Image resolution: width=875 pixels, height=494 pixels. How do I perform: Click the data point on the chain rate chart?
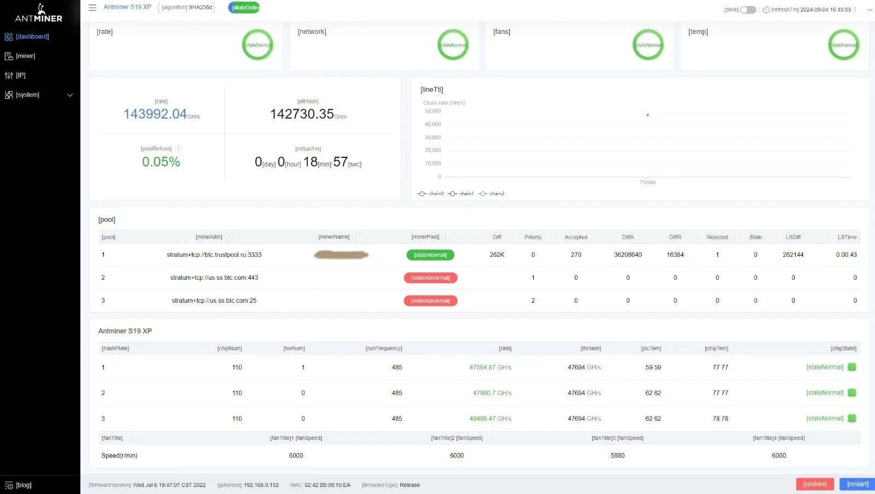pyautogui.click(x=647, y=115)
